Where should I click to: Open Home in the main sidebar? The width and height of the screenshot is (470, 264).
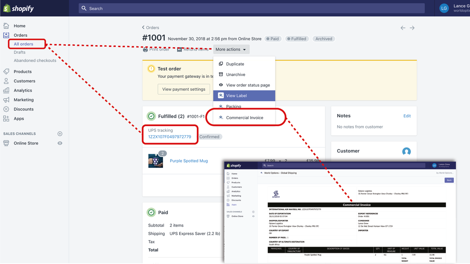[x=19, y=26]
